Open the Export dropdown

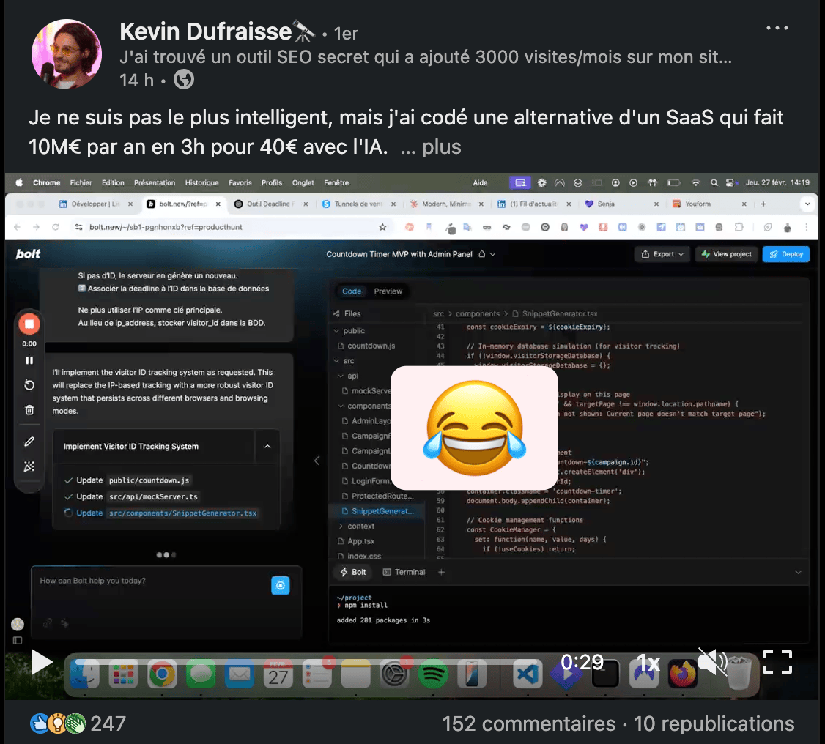point(662,254)
